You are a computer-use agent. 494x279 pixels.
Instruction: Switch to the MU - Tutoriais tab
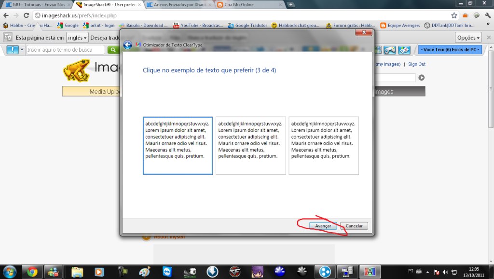tap(36, 5)
